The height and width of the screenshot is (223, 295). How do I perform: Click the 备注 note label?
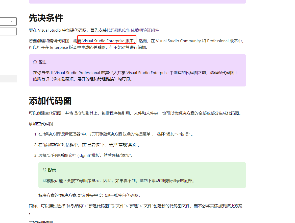coord(42,62)
